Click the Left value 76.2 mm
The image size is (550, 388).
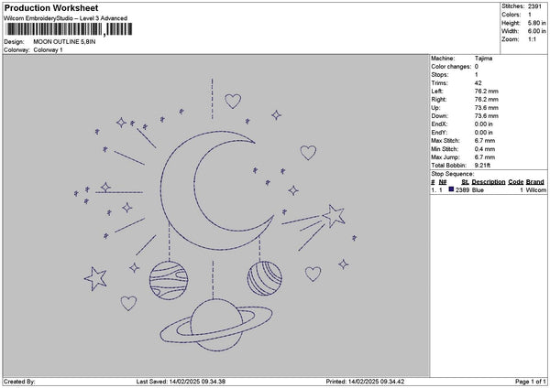pos(486,92)
